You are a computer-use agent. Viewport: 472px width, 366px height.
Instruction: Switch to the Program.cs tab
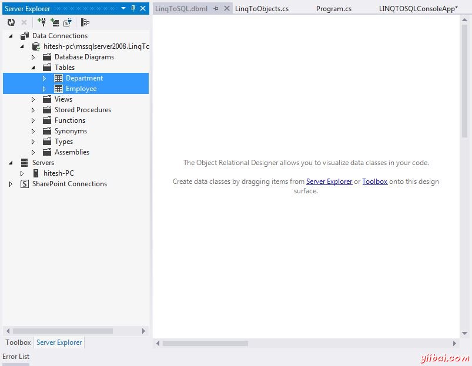point(333,9)
